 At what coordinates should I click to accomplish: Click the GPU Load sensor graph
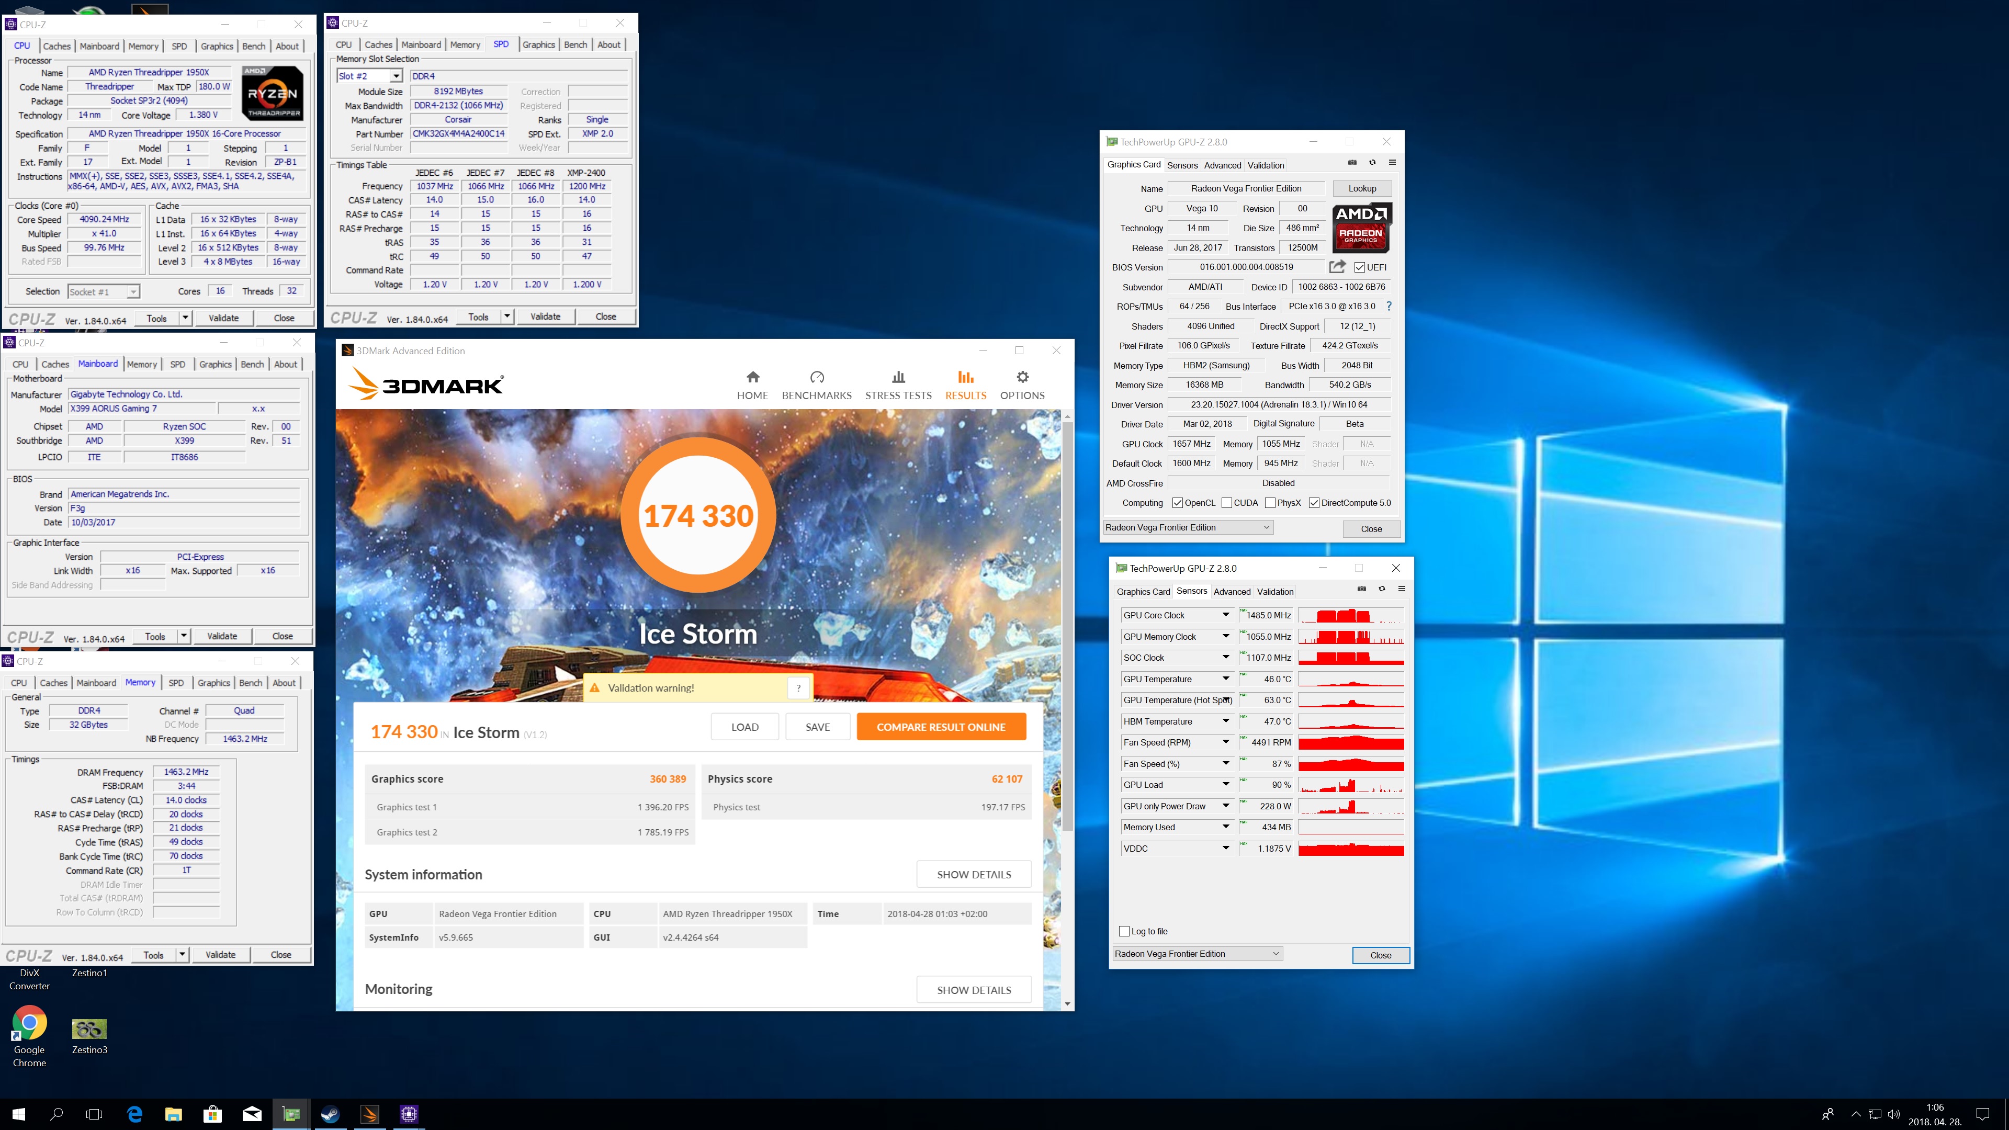tap(1351, 785)
